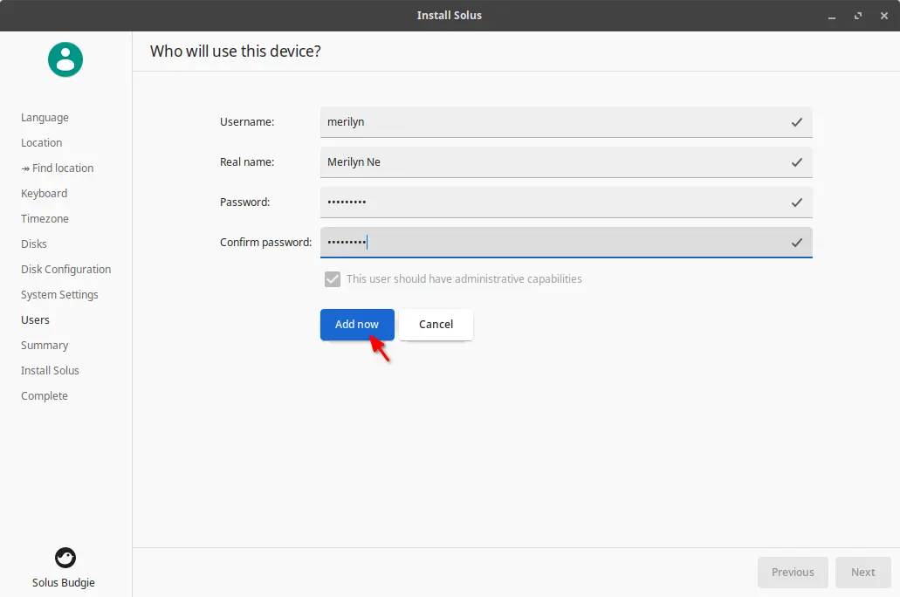Close the Install Solus window

click(x=884, y=16)
